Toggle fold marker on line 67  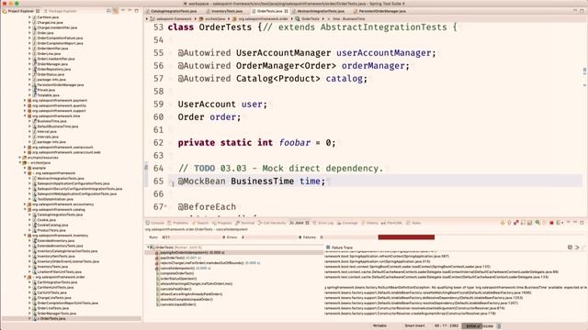pos(165,206)
